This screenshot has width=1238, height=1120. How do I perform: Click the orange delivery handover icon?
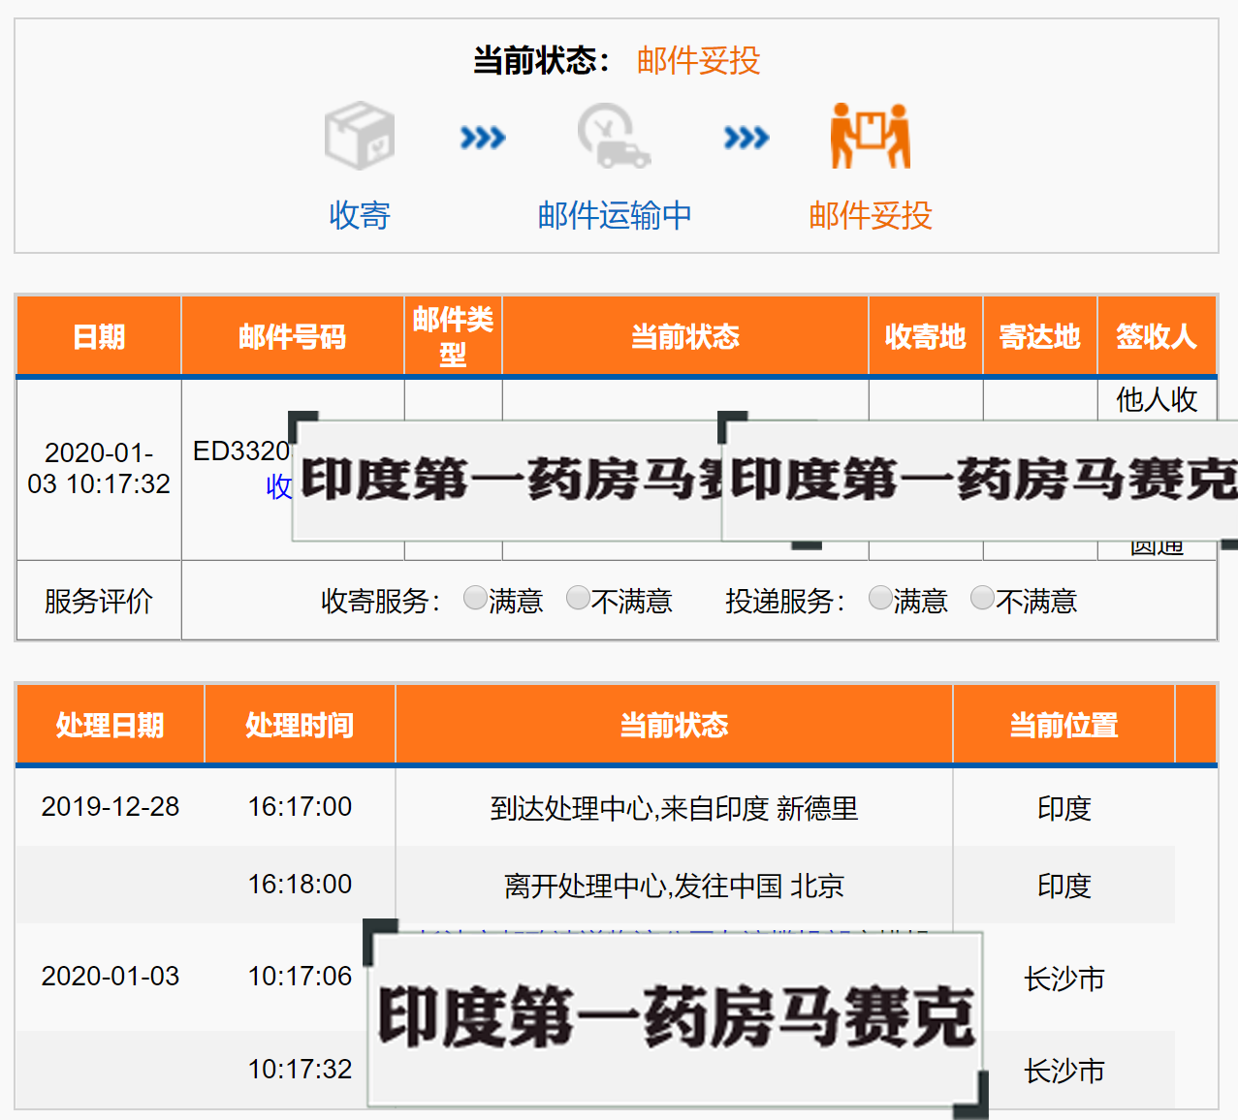click(870, 136)
